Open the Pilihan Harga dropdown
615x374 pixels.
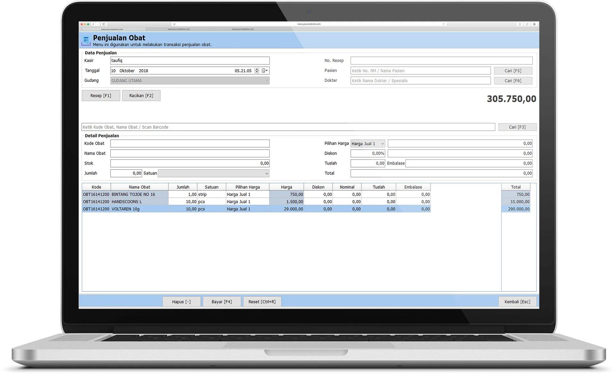pos(368,144)
